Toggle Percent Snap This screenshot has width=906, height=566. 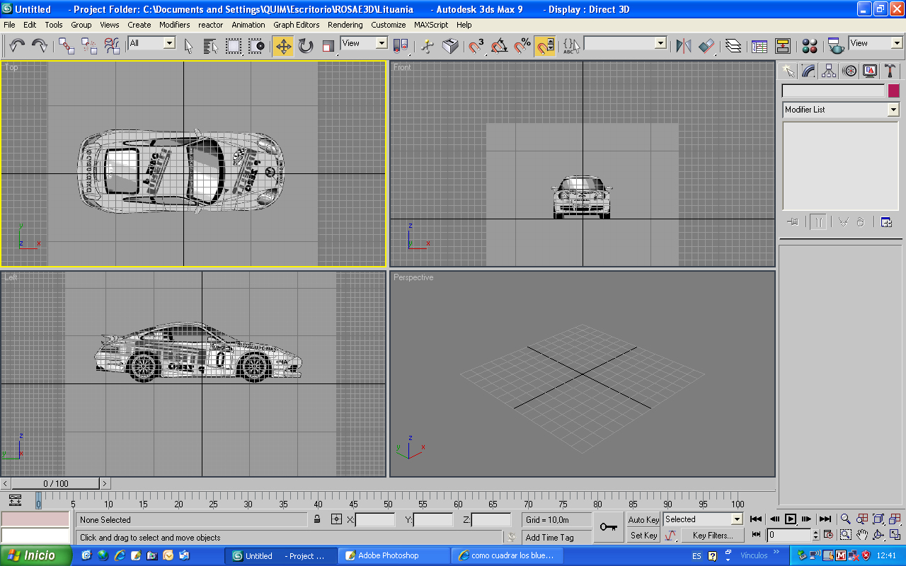(522, 46)
